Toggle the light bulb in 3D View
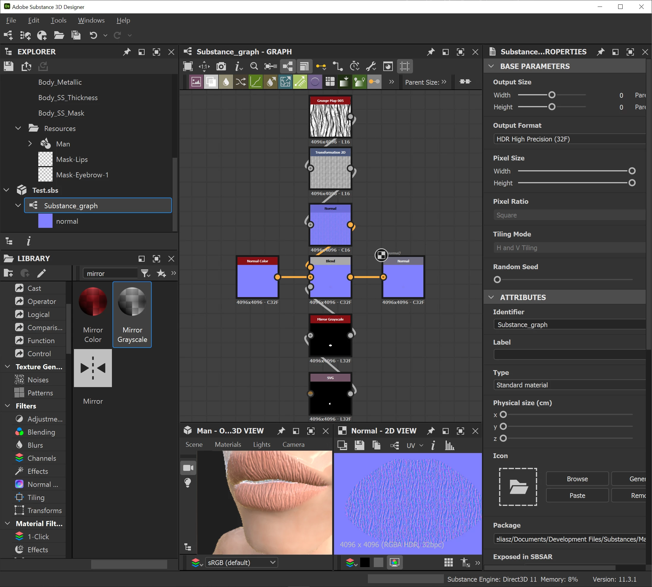 click(x=188, y=483)
